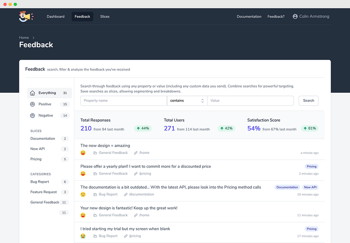This screenshot has width=350, height=243.
Task: Switch to the Dashboard tab
Action: 55,17
